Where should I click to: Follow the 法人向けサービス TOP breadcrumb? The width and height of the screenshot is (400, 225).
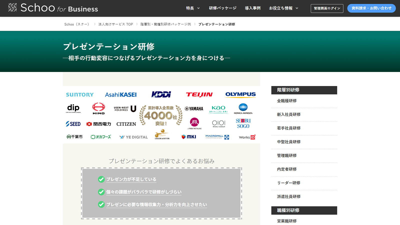(x=115, y=24)
